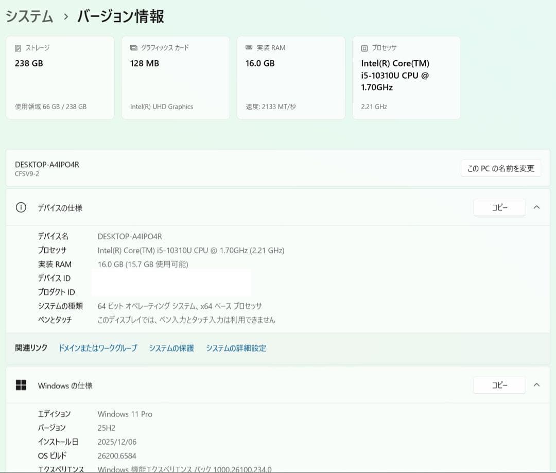This screenshot has width=556, height=473.
Task: Click the info icon beside デバイスの仕様
Action: click(21, 207)
